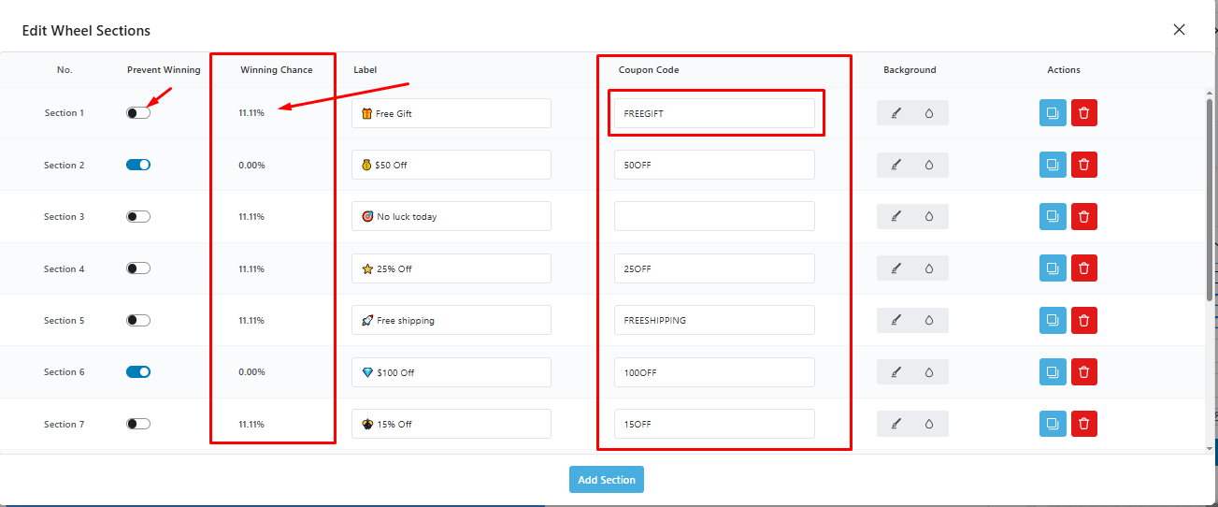Close the Edit Wheel Sections dialog
The width and height of the screenshot is (1218, 507).
coord(1179,30)
